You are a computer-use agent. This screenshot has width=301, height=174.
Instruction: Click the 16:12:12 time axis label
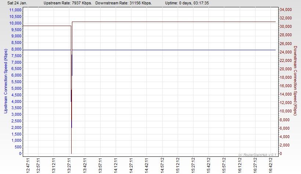pos(240,165)
